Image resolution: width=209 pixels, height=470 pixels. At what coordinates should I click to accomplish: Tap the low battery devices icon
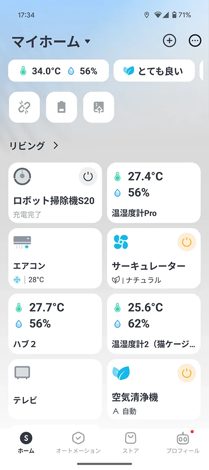point(61,107)
